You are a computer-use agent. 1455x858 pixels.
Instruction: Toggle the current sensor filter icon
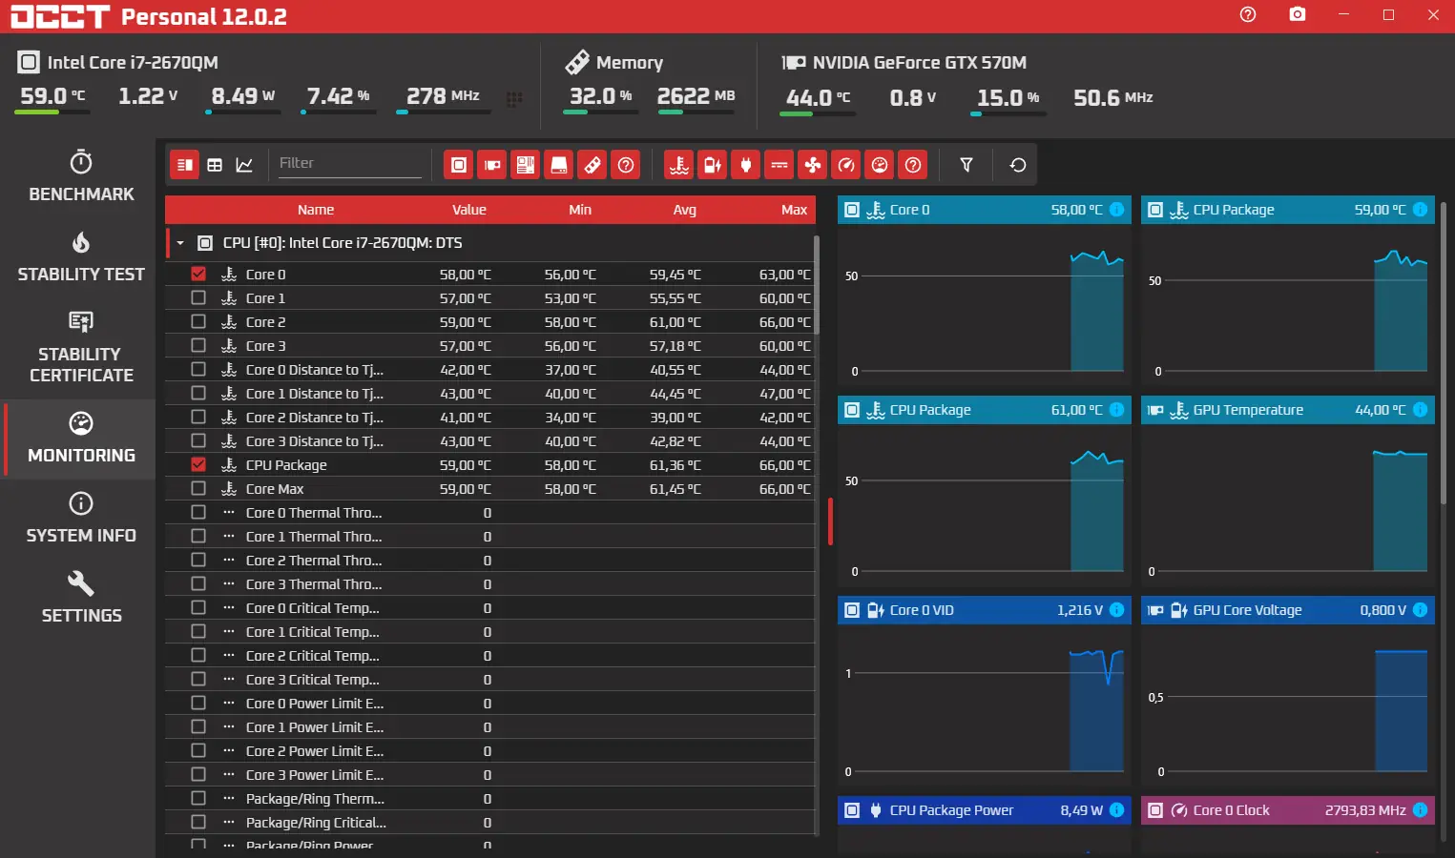click(779, 165)
